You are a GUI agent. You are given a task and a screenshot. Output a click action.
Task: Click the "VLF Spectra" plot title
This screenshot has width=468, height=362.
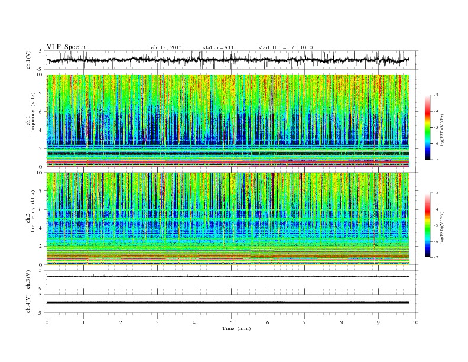pyautogui.click(x=67, y=47)
